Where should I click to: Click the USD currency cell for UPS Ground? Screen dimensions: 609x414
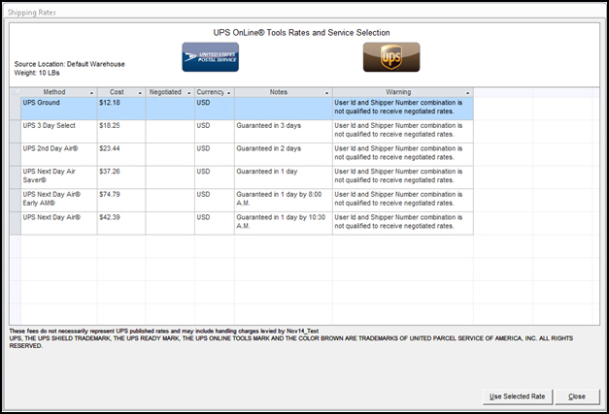click(x=215, y=109)
